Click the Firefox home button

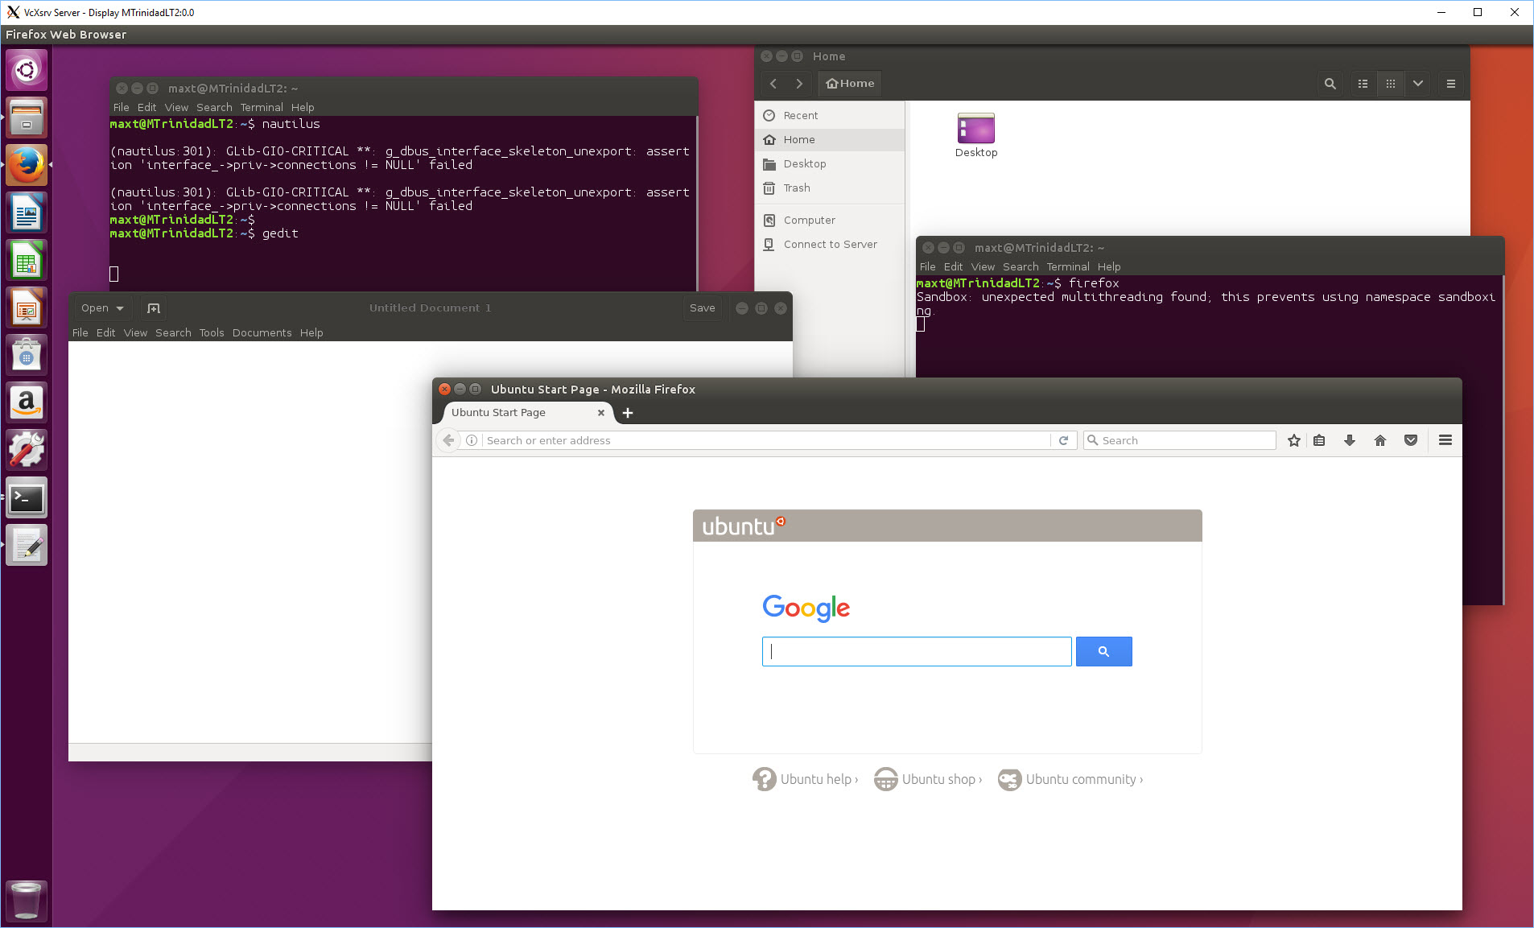click(1380, 440)
